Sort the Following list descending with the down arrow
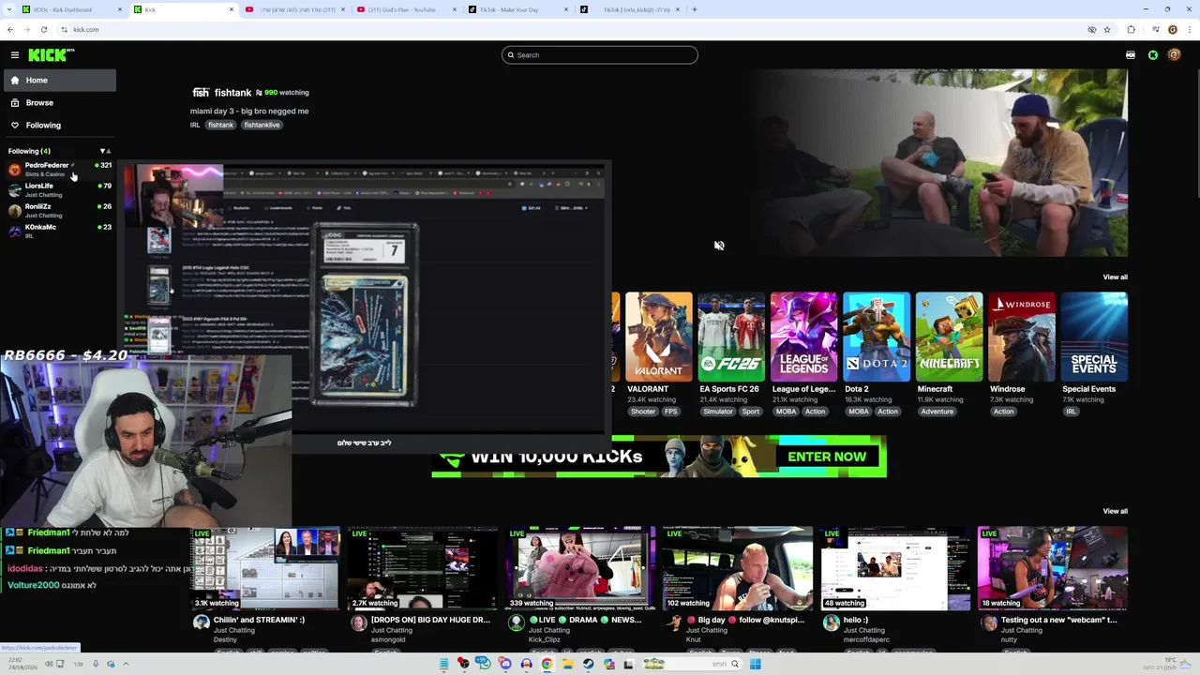Screen dimensions: 1200x675 [102, 151]
